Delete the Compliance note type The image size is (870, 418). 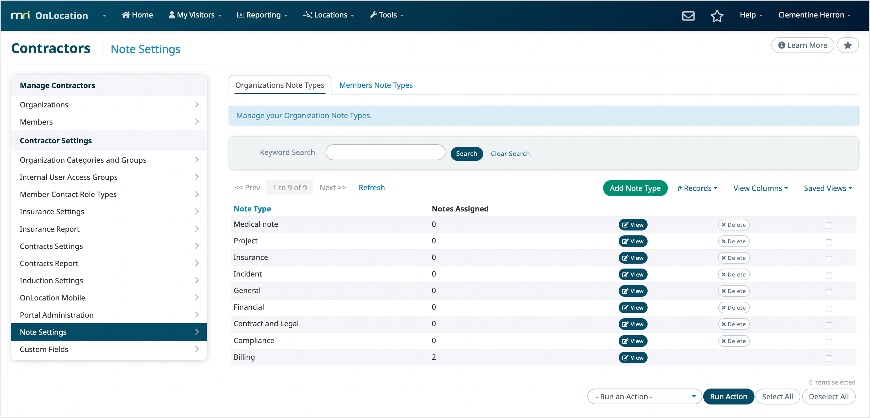pos(734,341)
